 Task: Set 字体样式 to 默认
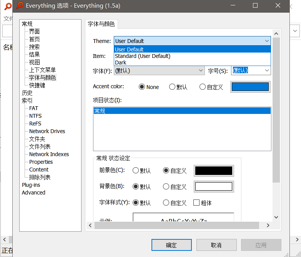(142, 203)
